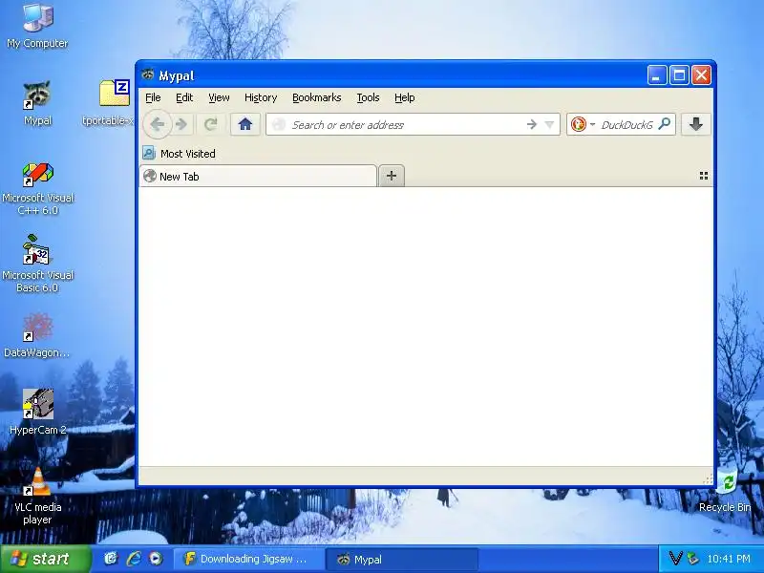Click the Mypal taskbar button
The image size is (764, 573).
tap(401, 559)
